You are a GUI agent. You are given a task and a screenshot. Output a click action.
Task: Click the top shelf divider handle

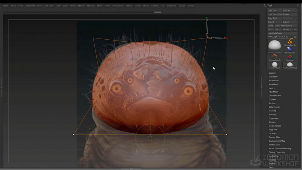click(157, 12)
